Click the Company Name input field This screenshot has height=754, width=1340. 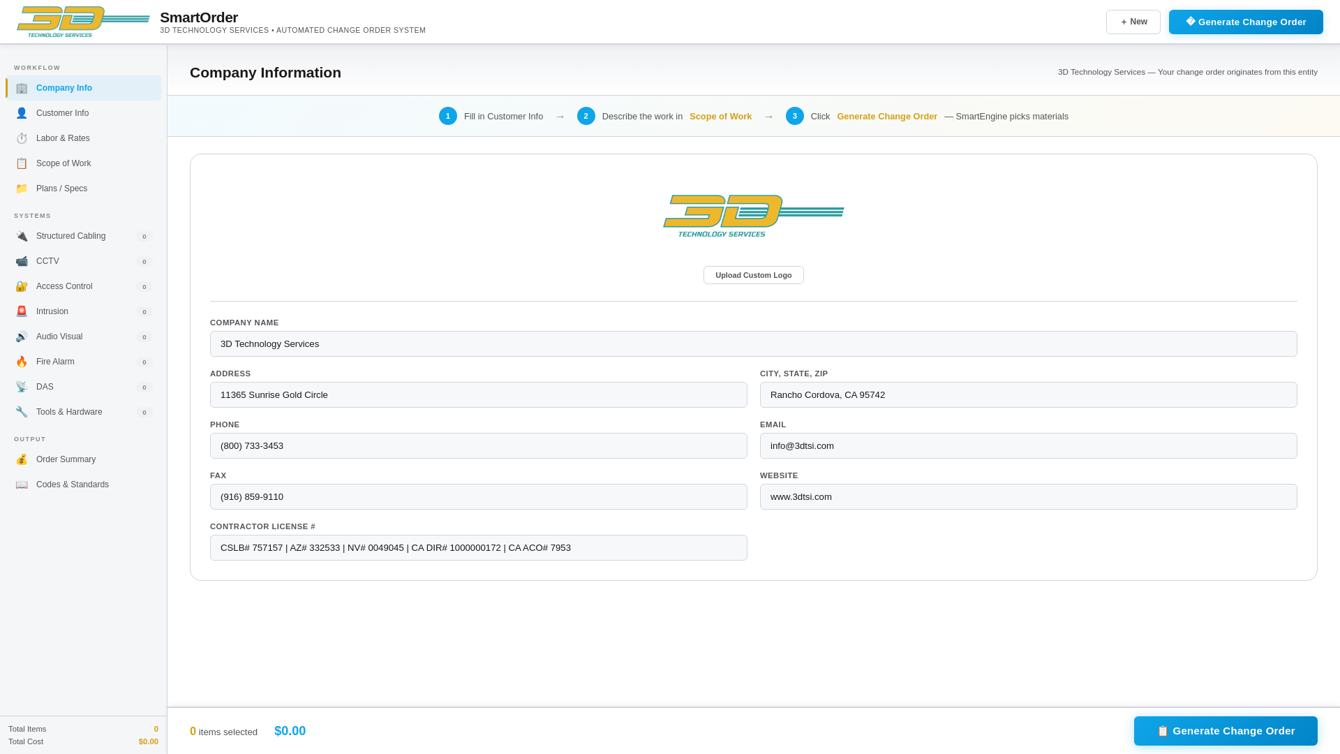pos(754,344)
